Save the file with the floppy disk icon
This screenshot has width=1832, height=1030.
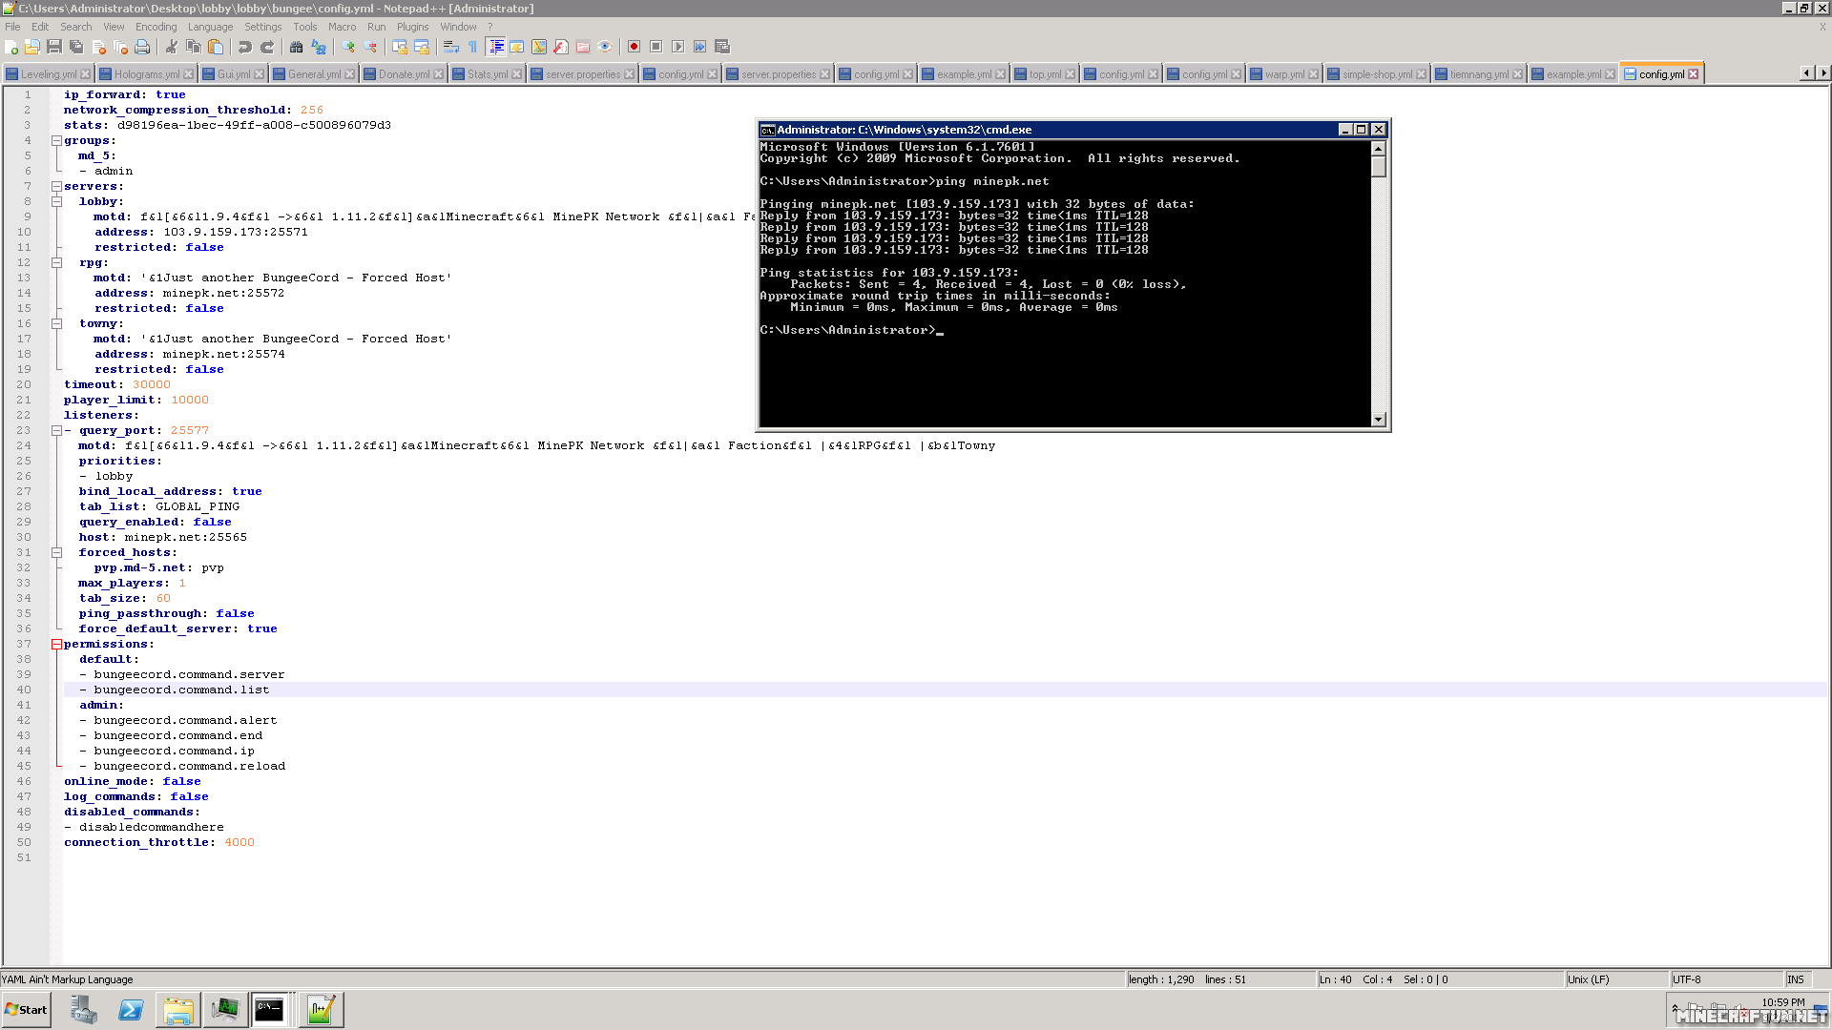tap(54, 47)
